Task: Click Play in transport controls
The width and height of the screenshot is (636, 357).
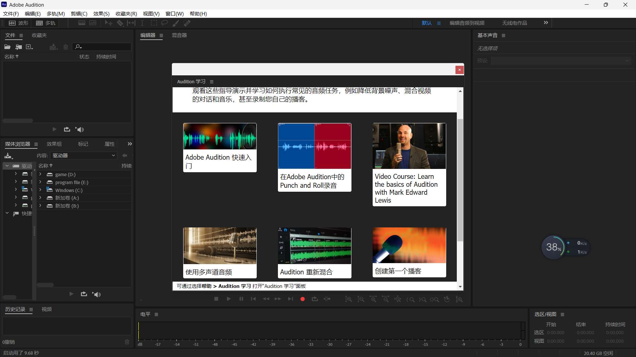Action: click(229, 299)
